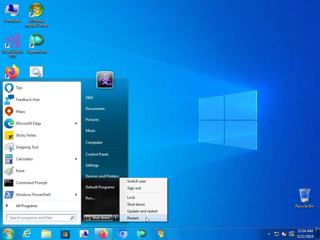The width and height of the screenshot is (320, 240).
Task: Open File Explorer from taskbar
Action: [46, 234]
